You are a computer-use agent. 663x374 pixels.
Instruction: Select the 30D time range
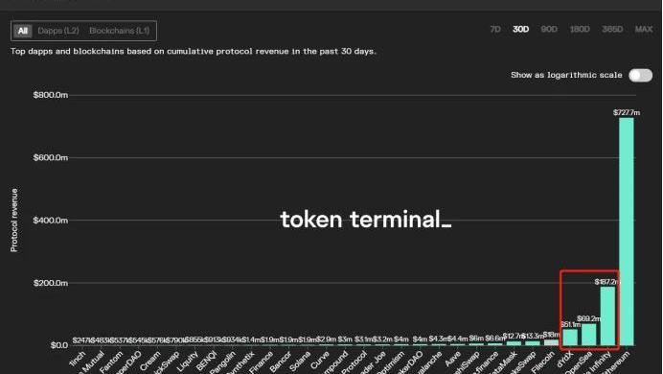tap(520, 29)
